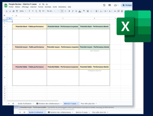Insert a comment from the toolbar

pos(118,11)
